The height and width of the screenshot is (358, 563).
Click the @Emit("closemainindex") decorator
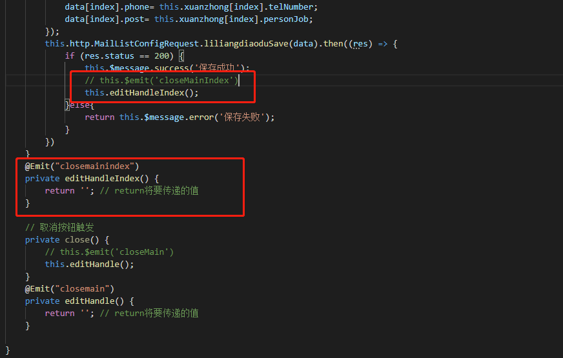tap(82, 166)
